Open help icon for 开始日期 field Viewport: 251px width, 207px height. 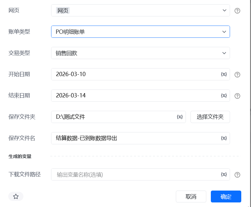point(237,75)
